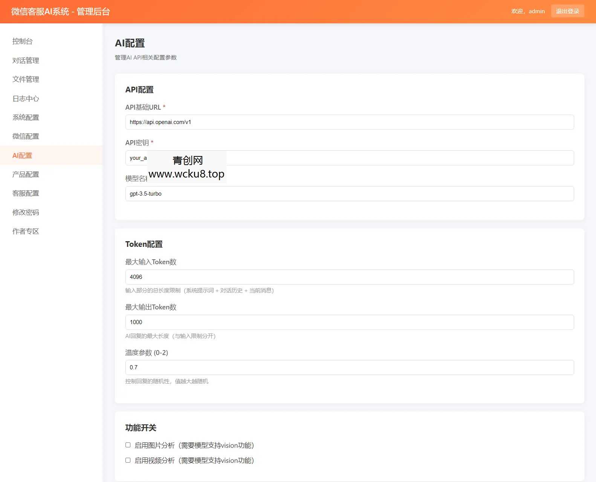The image size is (596, 482).
Task: Click the hint 控制回复的随机性
Action: [x=167, y=381]
